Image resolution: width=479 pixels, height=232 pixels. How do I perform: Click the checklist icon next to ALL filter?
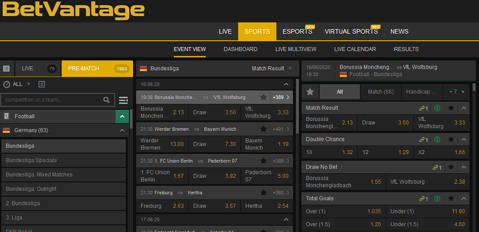tap(42, 84)
